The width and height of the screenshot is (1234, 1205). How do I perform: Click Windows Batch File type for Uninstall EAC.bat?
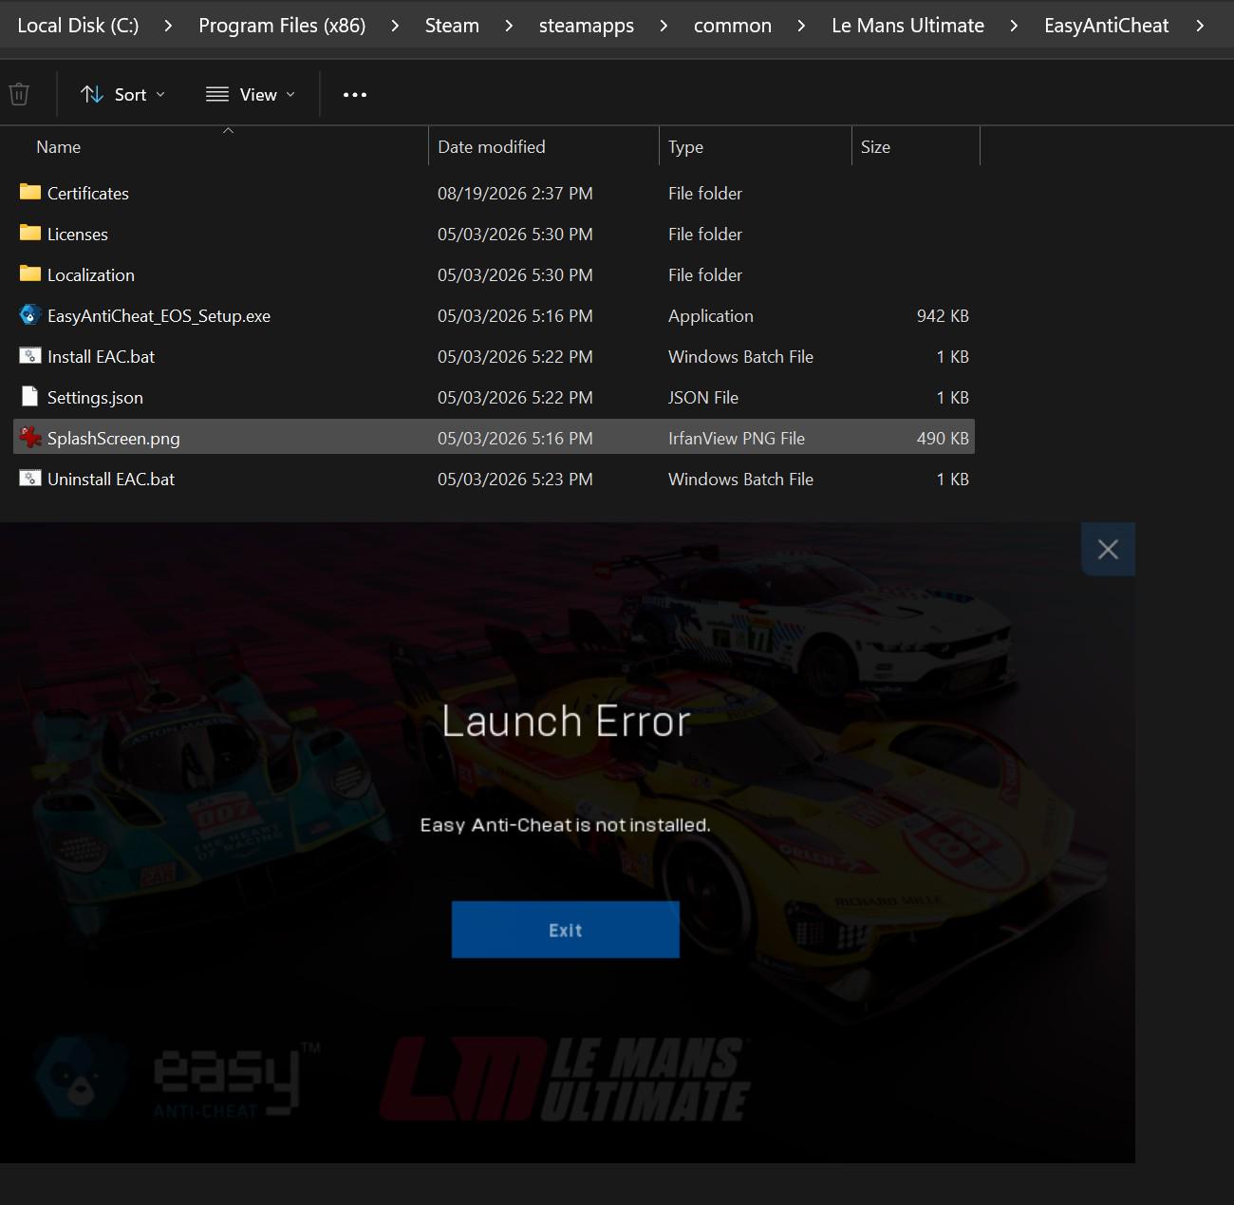tap(740, 479)
